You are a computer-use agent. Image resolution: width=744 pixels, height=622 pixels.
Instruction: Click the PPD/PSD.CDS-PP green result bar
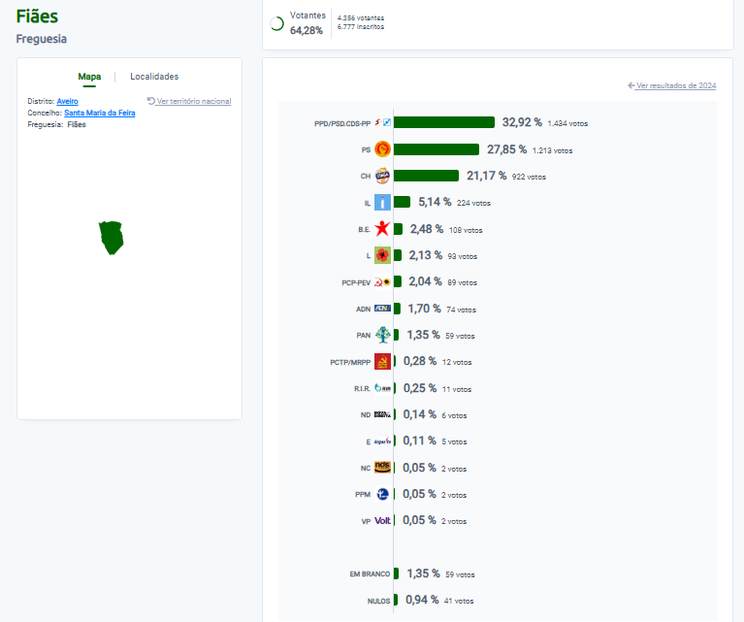(x=444, y=122)
